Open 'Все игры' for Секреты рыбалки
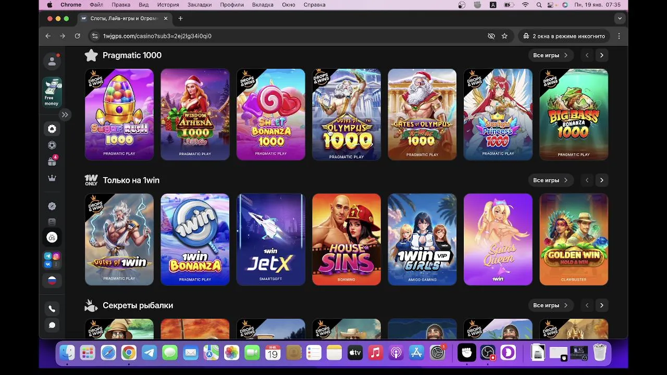 point(550,305)
